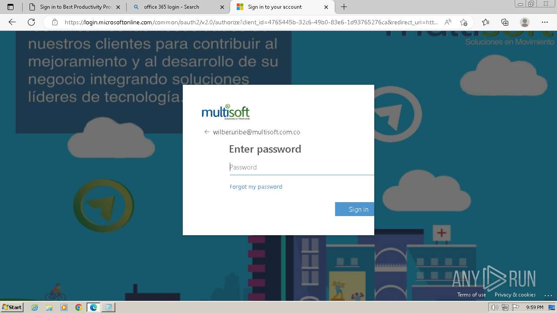Viewport: 557px width, 313px height.
Task: Launch Chrome from the taskbar
Action: click(79, 307)
